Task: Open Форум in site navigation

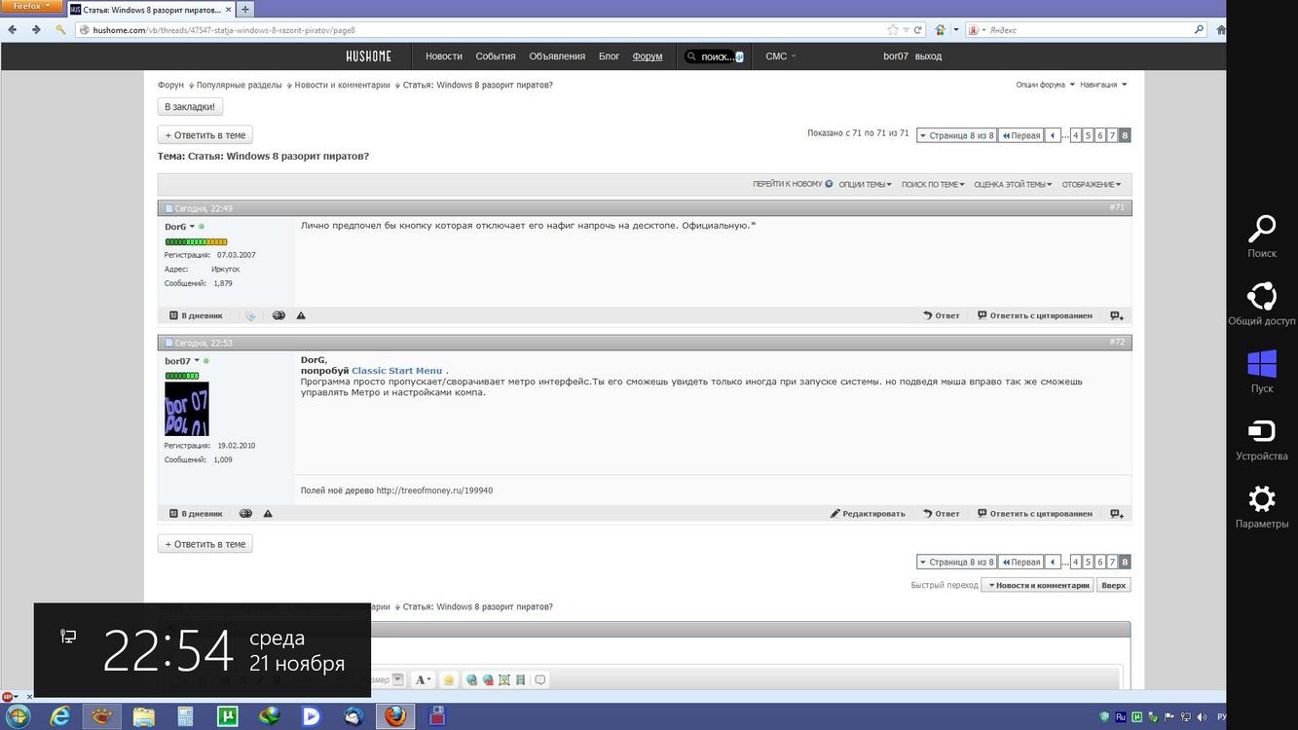Action: [648, 56]
